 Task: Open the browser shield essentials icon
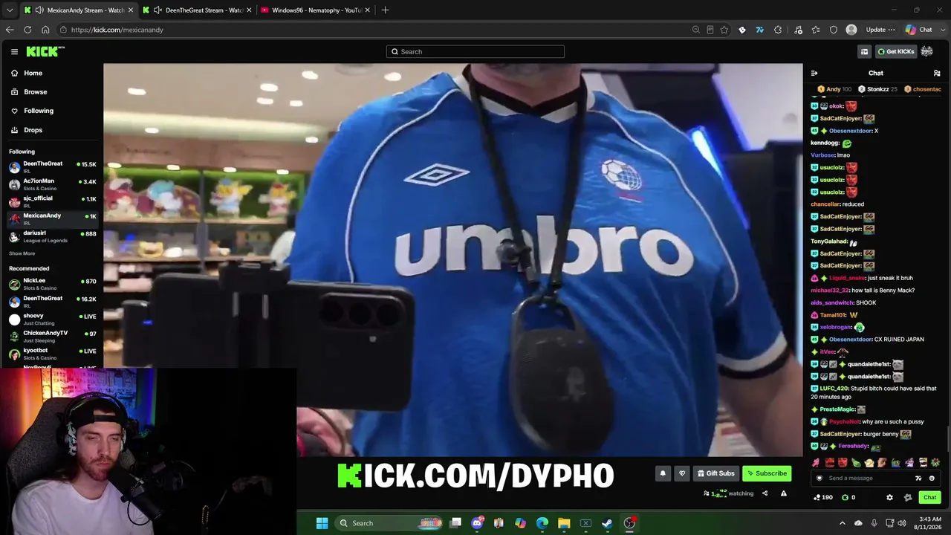point(834,30)
